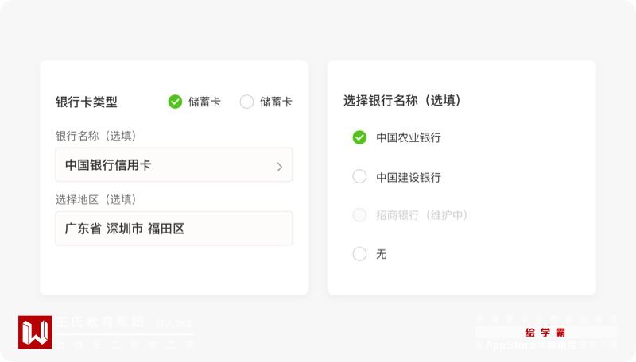Click the 王氏教育集团 watermark text
Viewport: 636px width, 362px height.
coord(100,322)
